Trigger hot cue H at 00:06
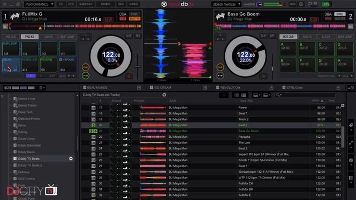Image resolution: width=356 pixels, height=200 pixels. pyautogui.click(x=345, y=65)
